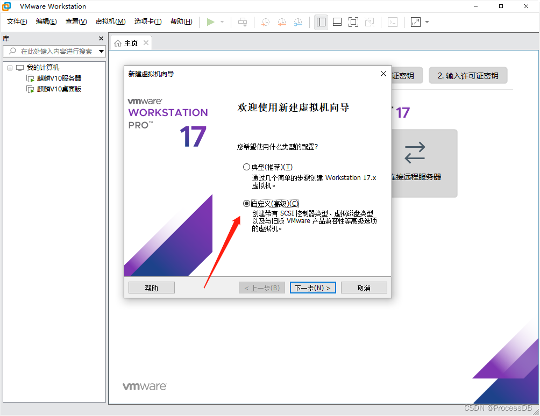This screenshot has height=416, width=540.
Task: Open the 虚拟机(M) menu
Action: [111, 21]
